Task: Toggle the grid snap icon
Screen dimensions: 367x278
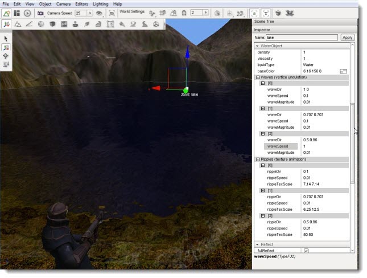Action: pyautogui.click(x=162, y=13)
